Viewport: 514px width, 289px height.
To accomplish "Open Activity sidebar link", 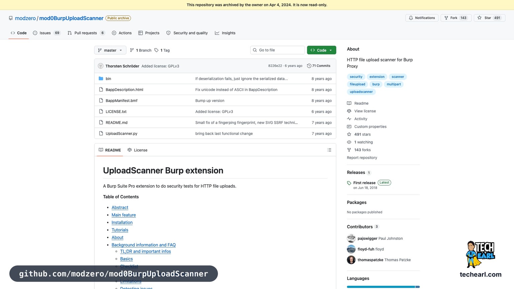I will (x=357, y=119).
